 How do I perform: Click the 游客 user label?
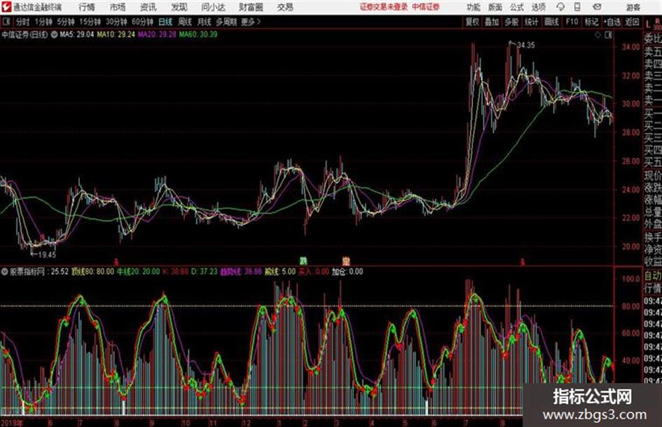[x=633, y=7]
